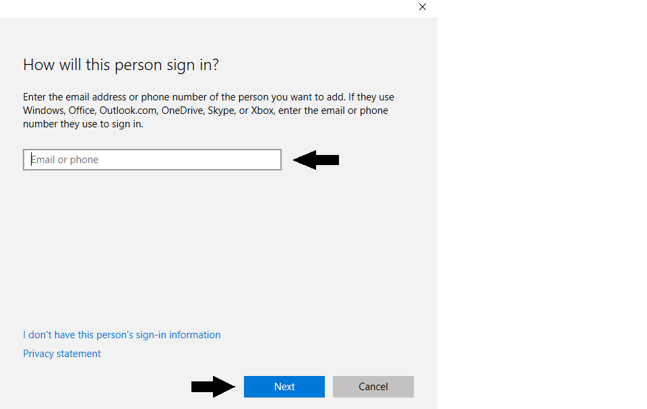This screenshot has width=647, height=409.
Task: Click "Enter the email address" instruction text
Action: pos(74,97)
